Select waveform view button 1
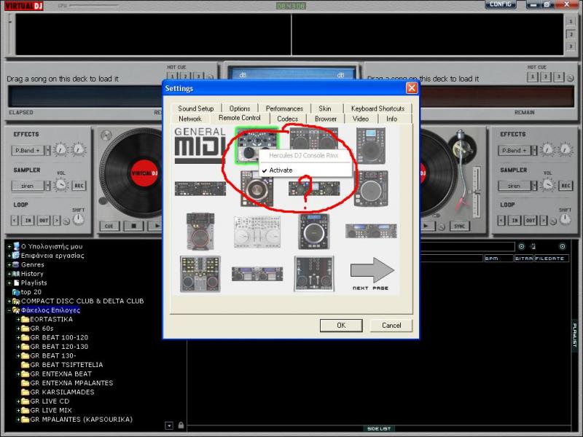The image size is (583, 437). [x=571, y=22]
